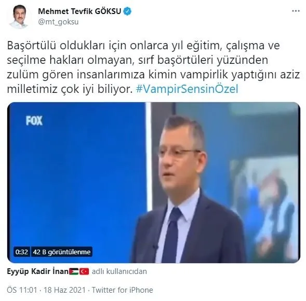The width and height of the screenshot is (306, 301).
Task: Click the FOX logo in video
Action: coord(34,120)
